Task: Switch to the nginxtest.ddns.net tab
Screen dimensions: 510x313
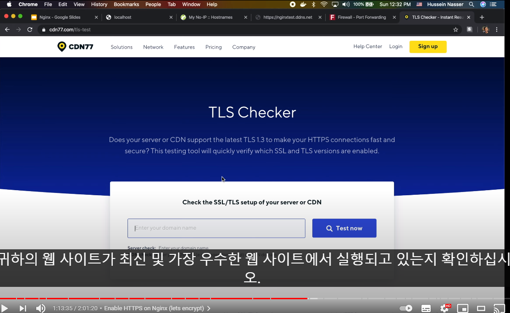Action: point(288,17)
